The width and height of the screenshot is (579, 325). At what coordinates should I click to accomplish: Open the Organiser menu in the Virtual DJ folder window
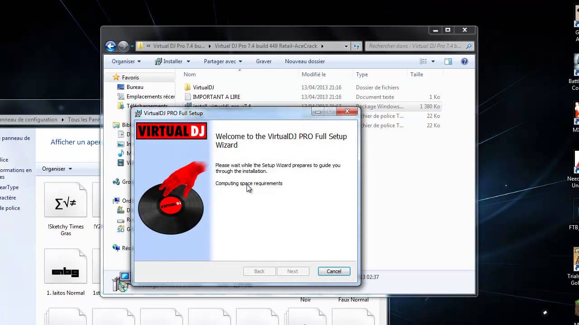pyautogui.click(x=126, y=61)
